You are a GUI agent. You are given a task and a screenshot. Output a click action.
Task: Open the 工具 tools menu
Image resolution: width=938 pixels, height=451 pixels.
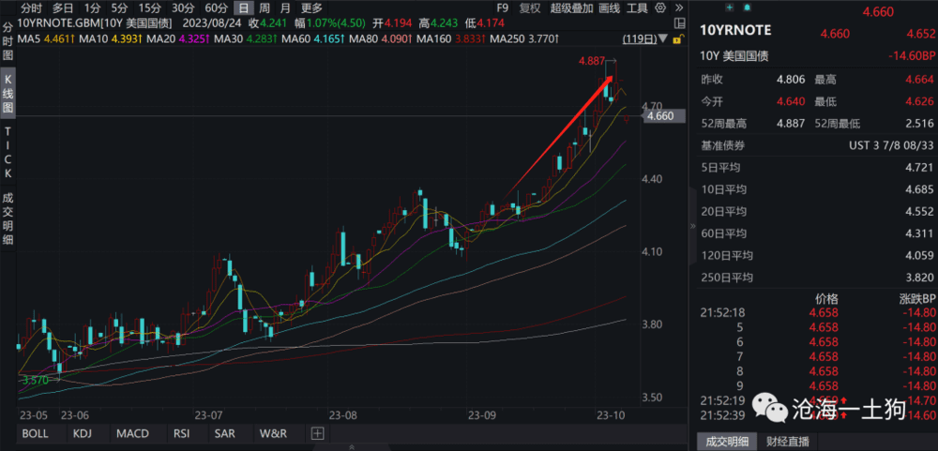pos(637,8)
